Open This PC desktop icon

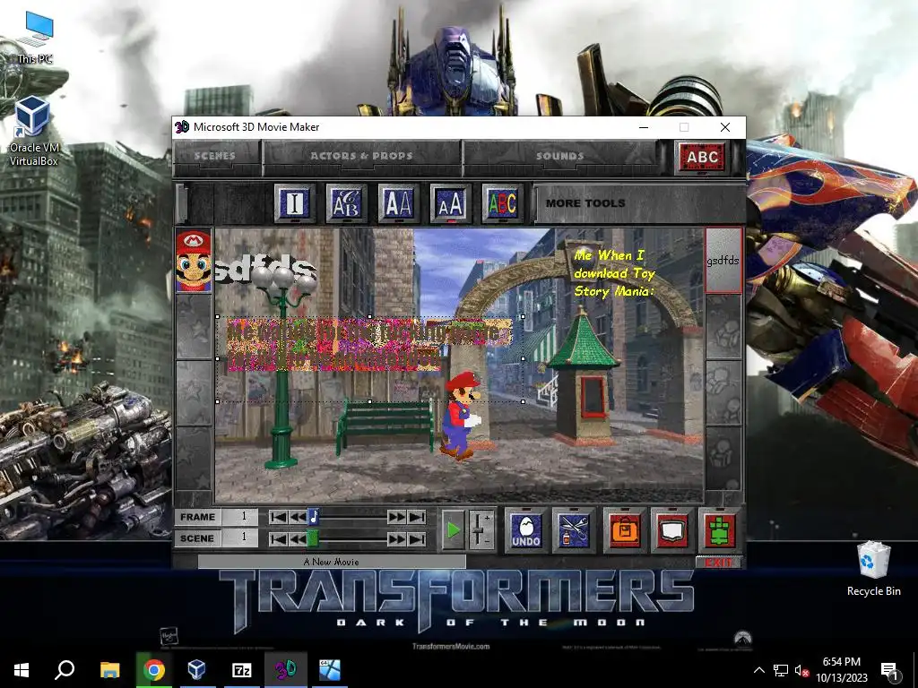(x=35, y=38)
